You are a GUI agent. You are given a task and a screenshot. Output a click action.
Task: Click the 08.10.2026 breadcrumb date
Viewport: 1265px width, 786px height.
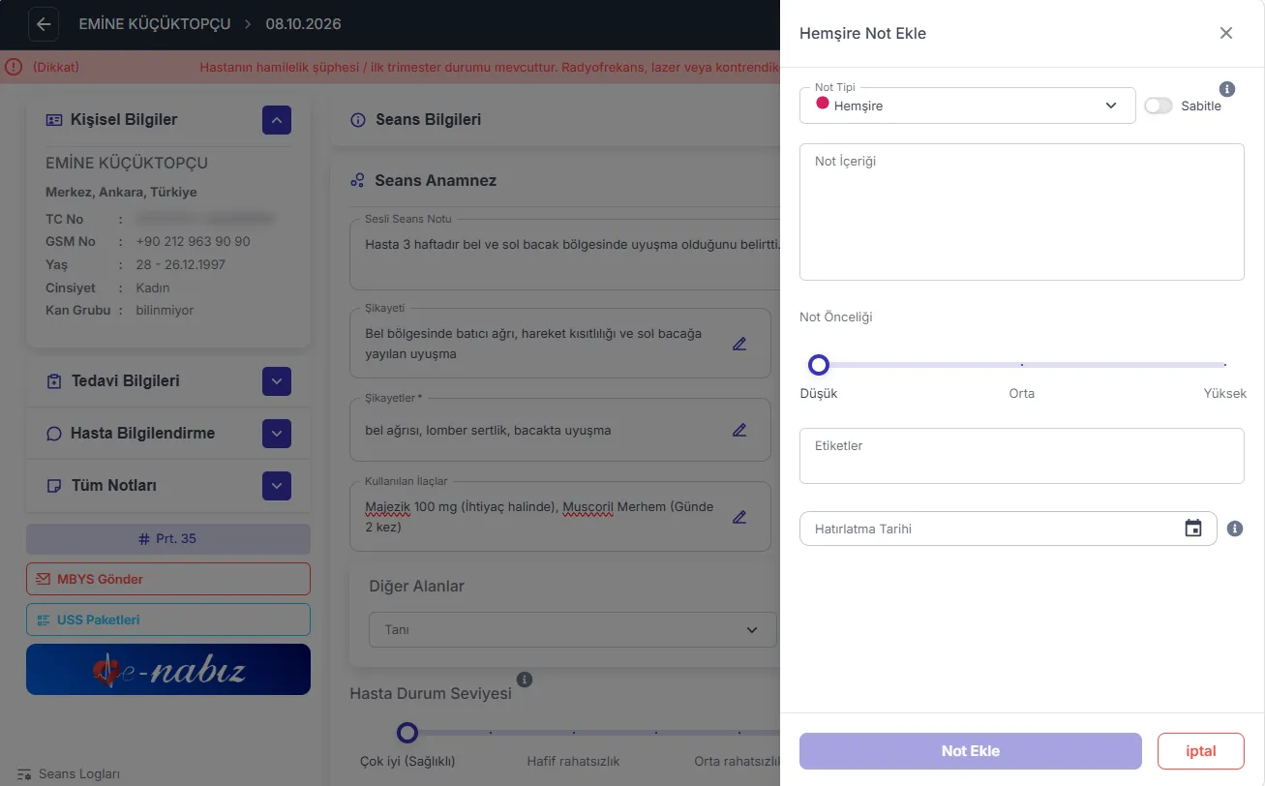304,24
